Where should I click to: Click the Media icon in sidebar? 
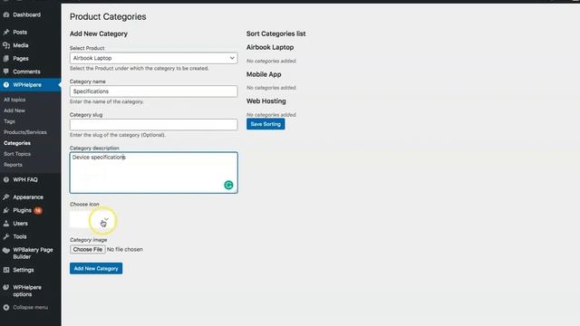tap(6, 45)
